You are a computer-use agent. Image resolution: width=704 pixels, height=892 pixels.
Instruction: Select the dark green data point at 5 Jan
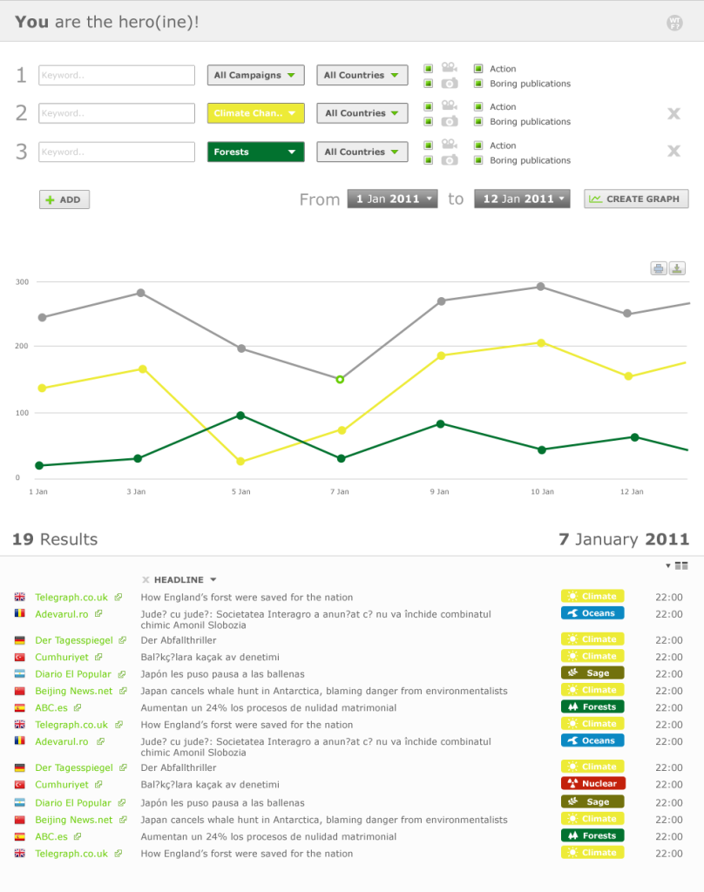[240, 416]
